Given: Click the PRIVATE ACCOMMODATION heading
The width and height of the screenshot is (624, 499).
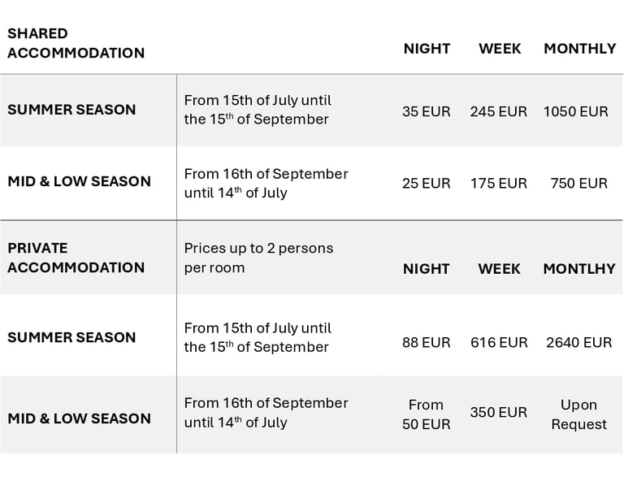Looking at the screenshot, I should [x=76, y=258].
